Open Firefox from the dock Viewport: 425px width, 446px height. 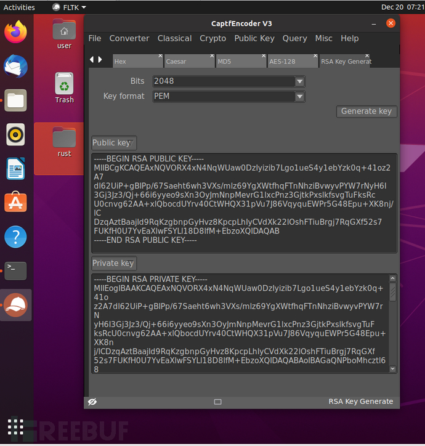pos(15,31)
